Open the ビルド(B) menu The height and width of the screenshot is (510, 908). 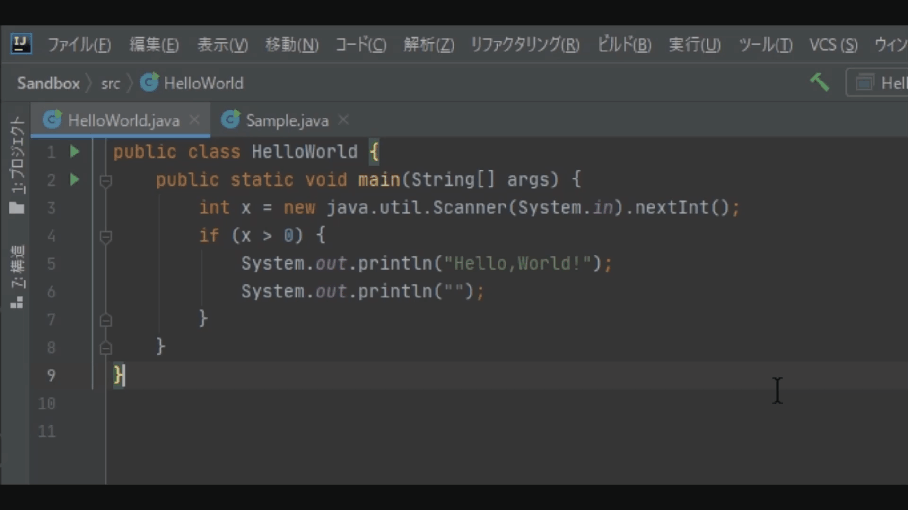(x=624, y=45)
